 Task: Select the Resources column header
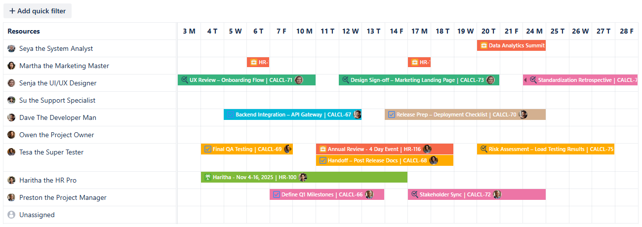point(24,31)
